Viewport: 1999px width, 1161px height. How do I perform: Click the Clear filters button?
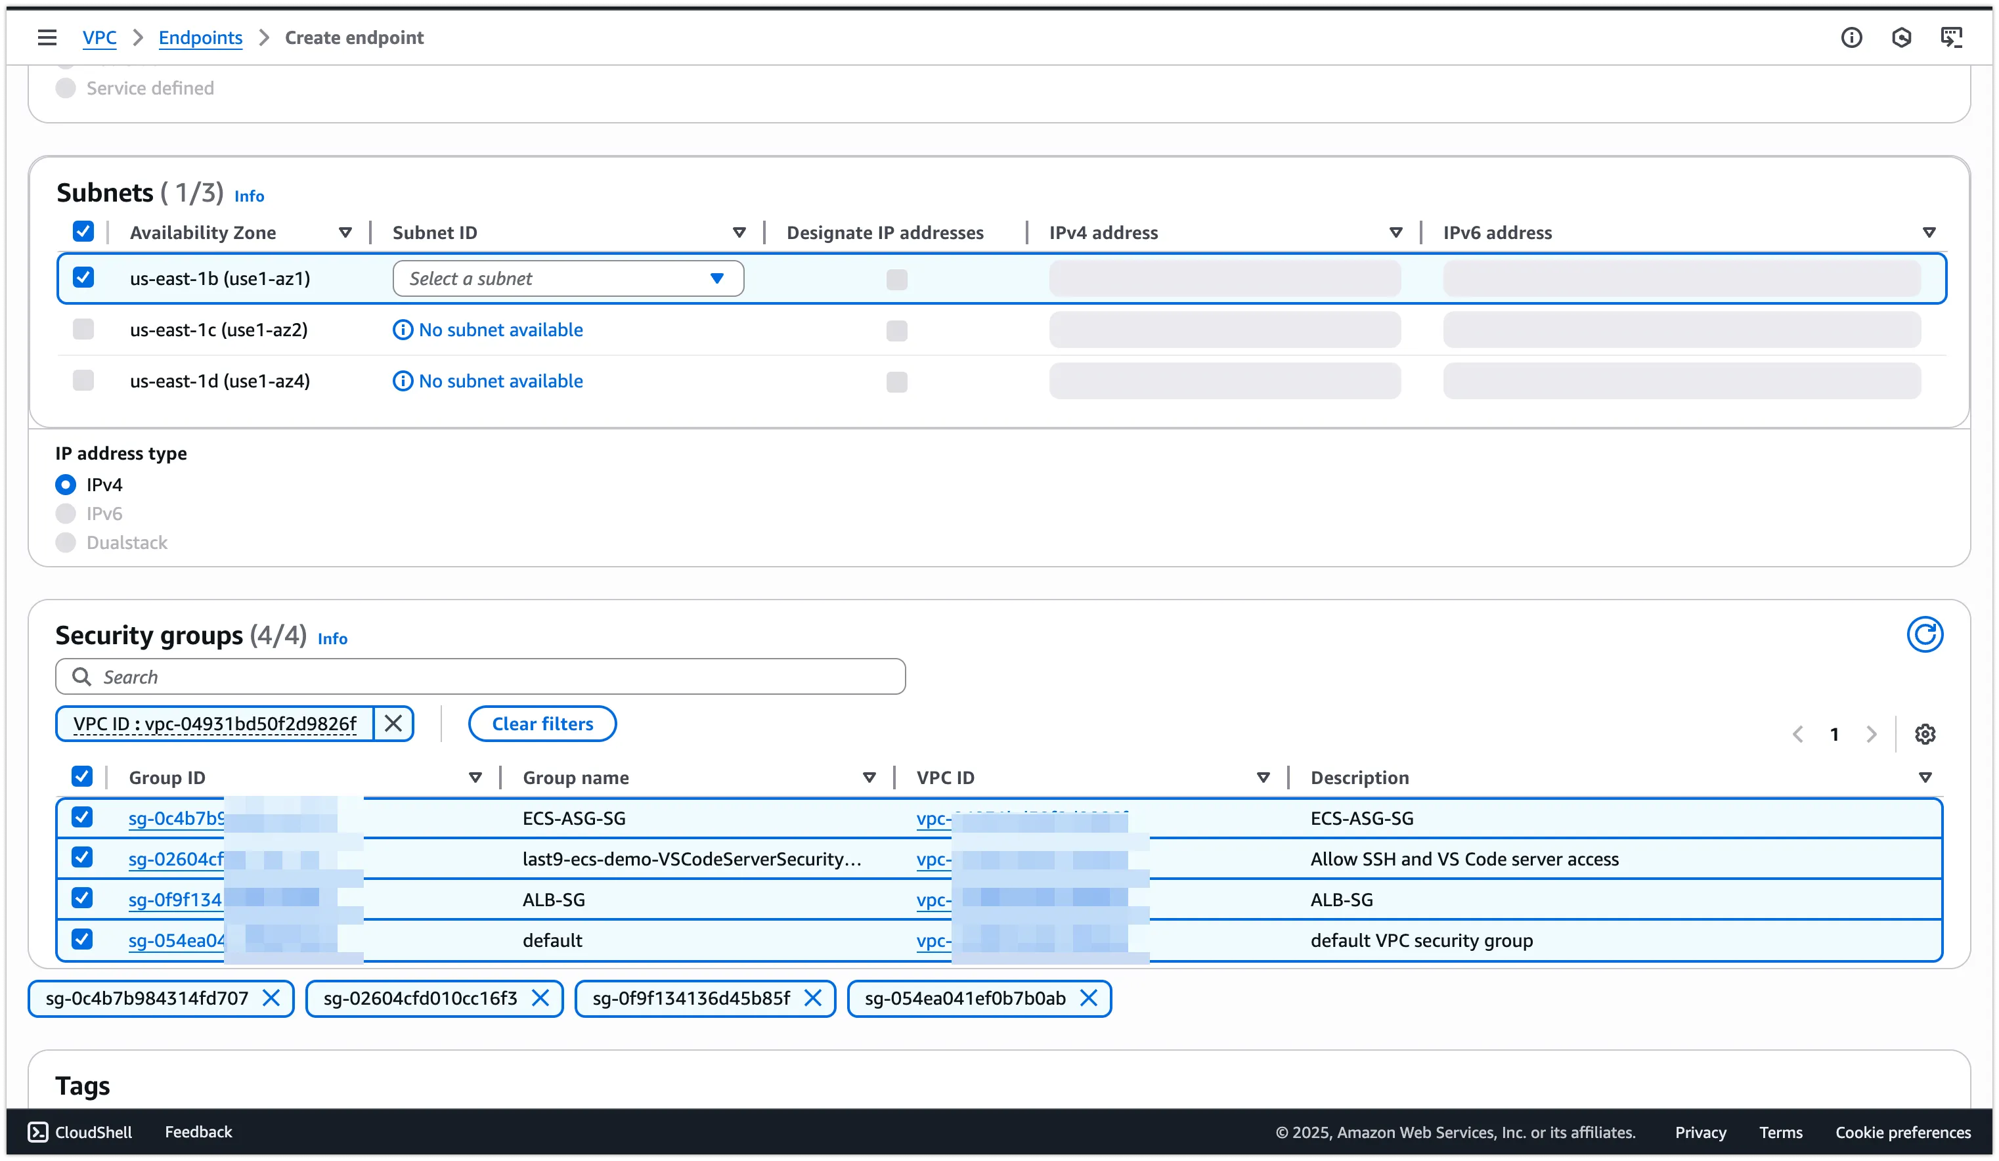(542, 723)
